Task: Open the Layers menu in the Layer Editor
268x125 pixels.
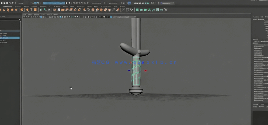Action: click(x=255, y=107)
